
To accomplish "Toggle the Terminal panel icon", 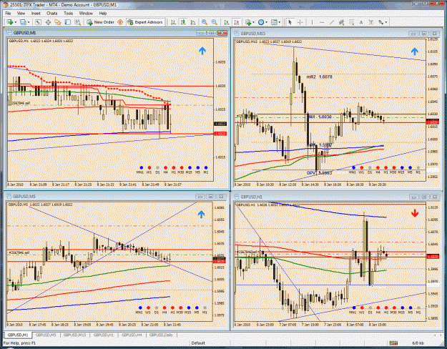I will (x=67, y=22).
